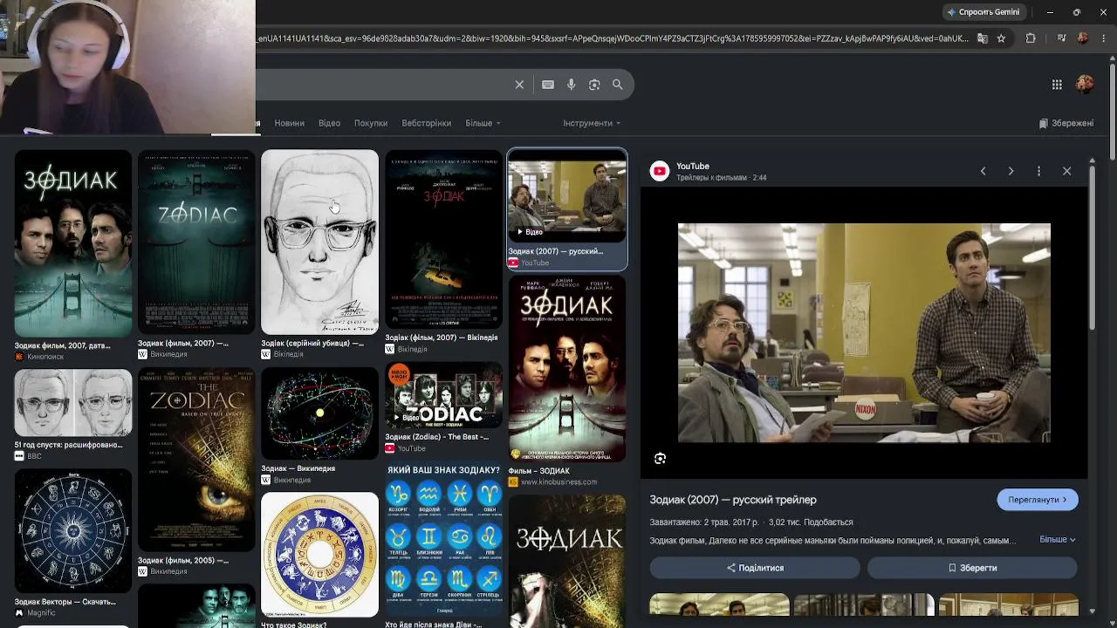Image resolution: width=1117 pixels, height=628 pixels.
Task: Expand the description with Більше link
Action: tap(1058, 539)
